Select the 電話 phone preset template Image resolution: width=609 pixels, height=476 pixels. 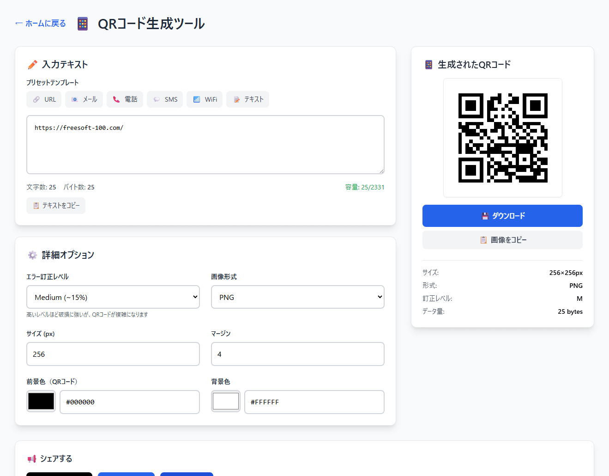(125, 99)
